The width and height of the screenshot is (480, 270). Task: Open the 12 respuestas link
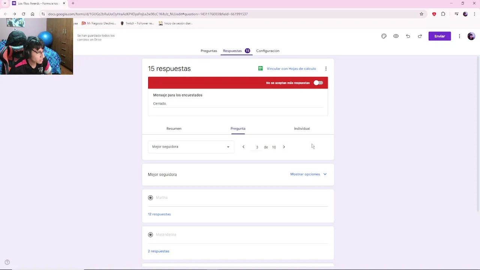point(159,214)
